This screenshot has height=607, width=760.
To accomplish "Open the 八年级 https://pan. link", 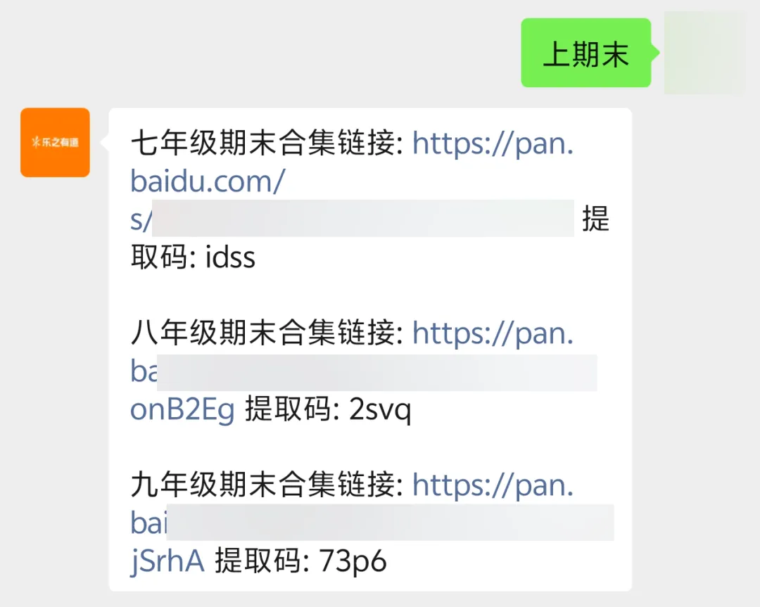I will tap(493, 333).
